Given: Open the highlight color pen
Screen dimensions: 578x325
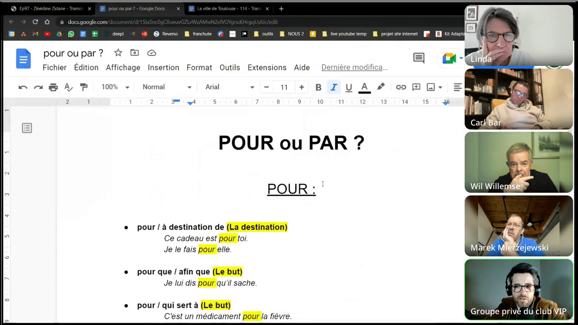Looking at the screenshot, I should pyautogui.click(x=381, y=87).
